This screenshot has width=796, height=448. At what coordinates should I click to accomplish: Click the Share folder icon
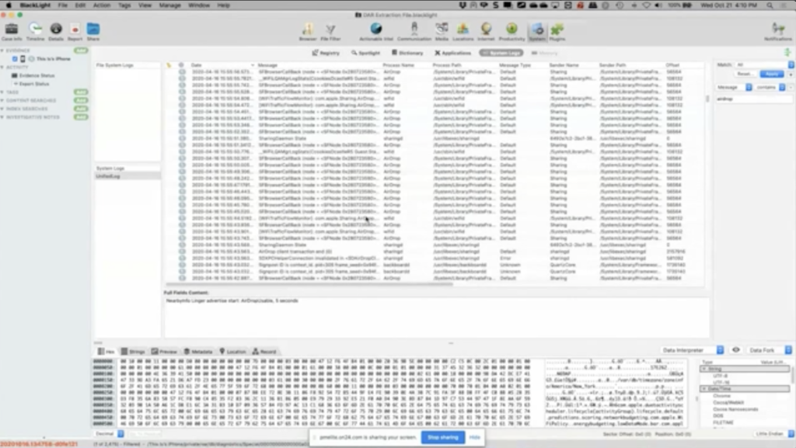93,31
